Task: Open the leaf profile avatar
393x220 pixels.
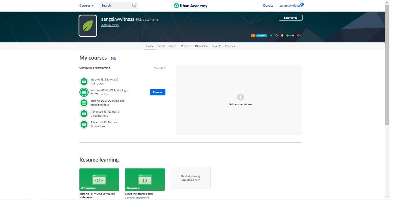Action: click(x=88, y=26)
